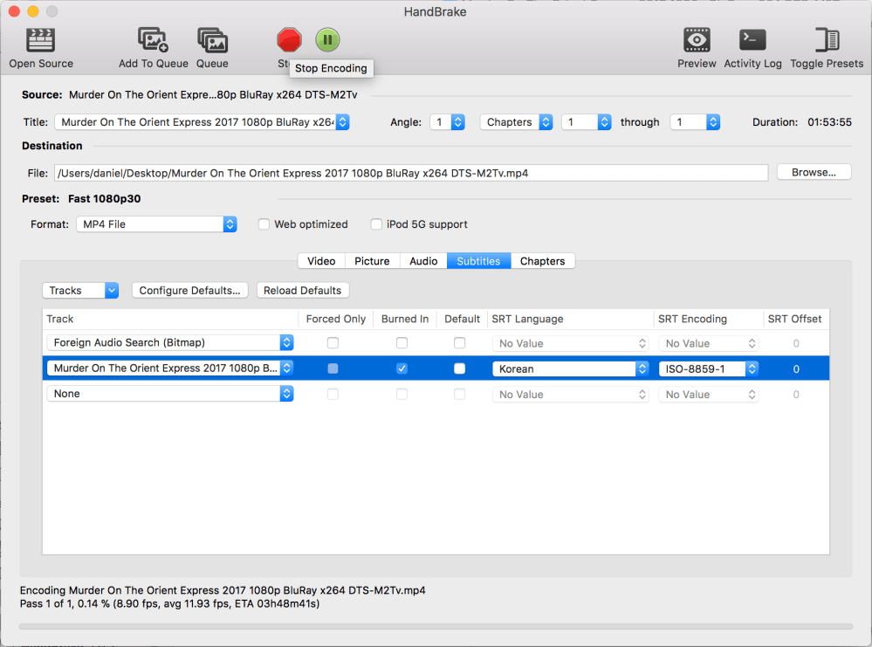This screenshot has height=647, width=872.
Task: Switch to the Video tab
Action: click(321, 261)
